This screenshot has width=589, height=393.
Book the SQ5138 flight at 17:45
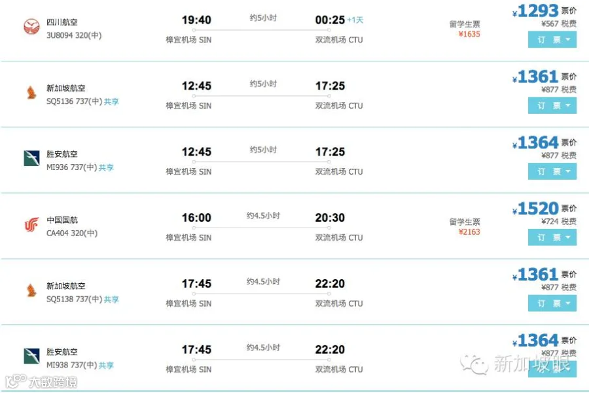tap(552, 303)
